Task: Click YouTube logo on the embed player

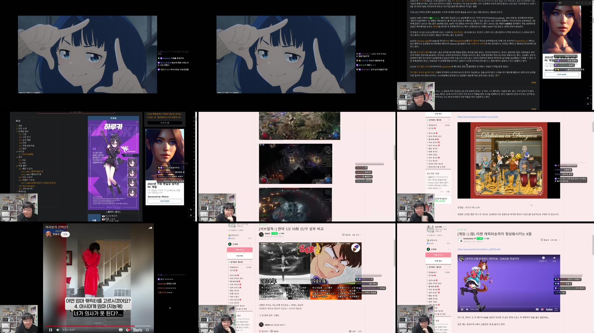Action: pyautogui.click(x=549, y=309)
